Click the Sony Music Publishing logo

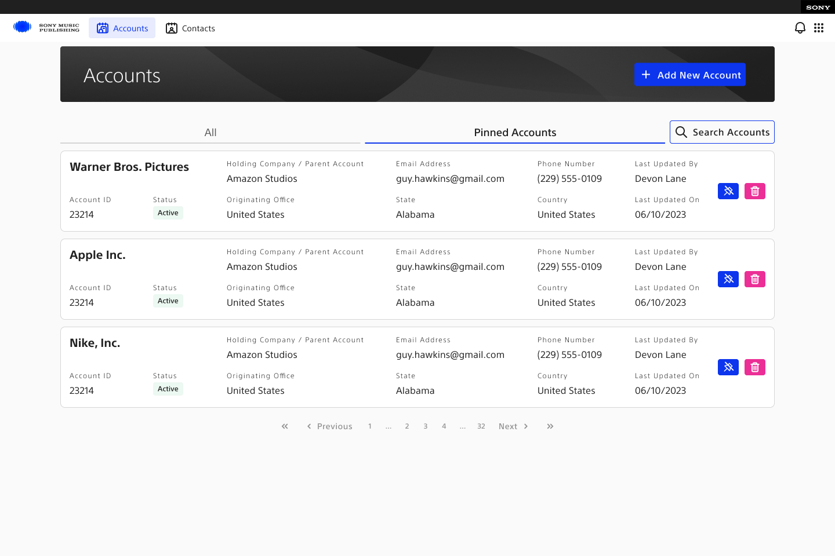[x=46, y=27]
